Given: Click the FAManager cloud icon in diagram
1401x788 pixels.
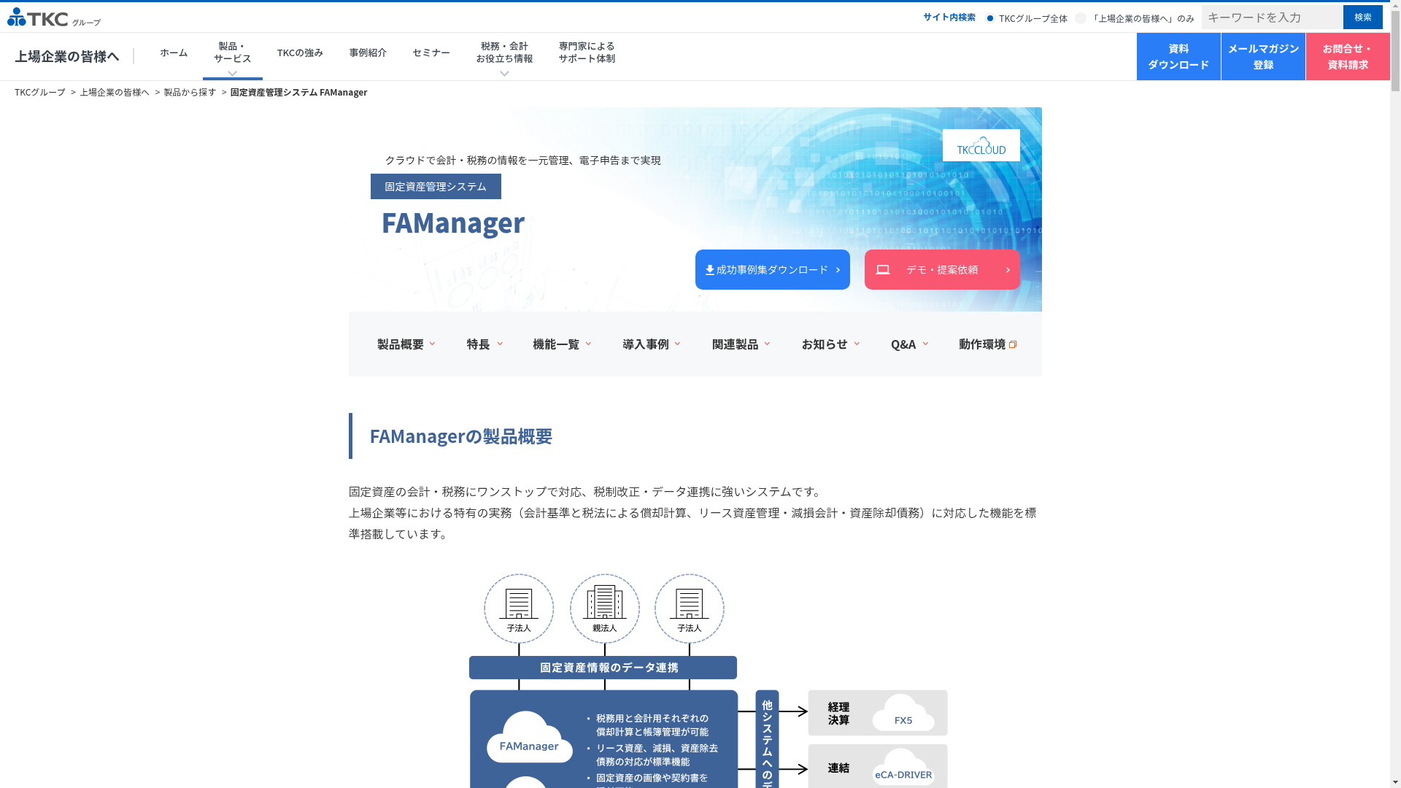Looking at the screenshot, I should [x=529, y=738].
